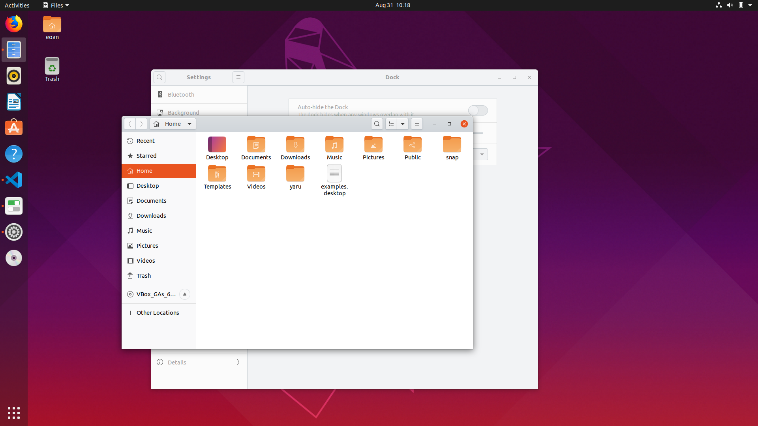Open search in the Settings window
758x426 pixels.
point(159,77)
